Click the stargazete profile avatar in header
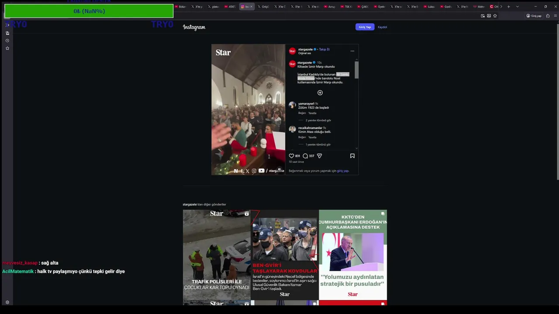This screenshot has width=559, height=314. (292, 51)
